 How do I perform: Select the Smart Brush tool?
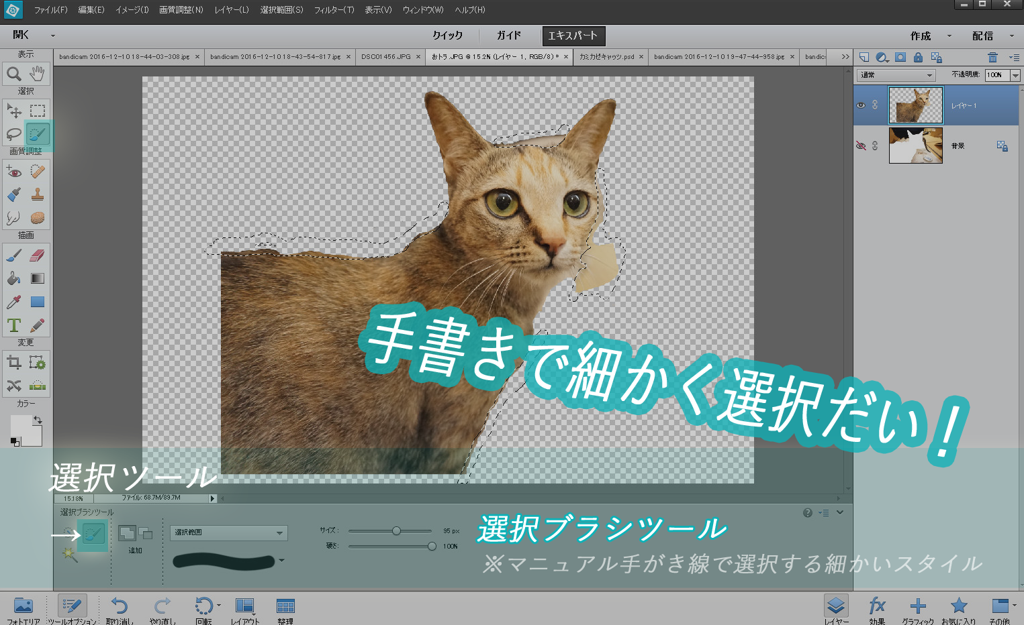coord(14,194)
